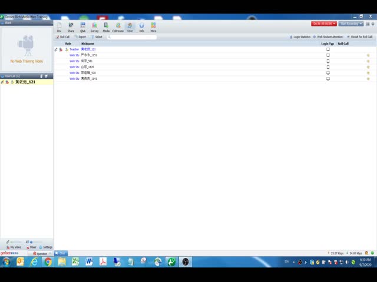The height and width of the screenshot is (282, 377).
Task: Select Web Student Attention option
Action: [329, 37]
